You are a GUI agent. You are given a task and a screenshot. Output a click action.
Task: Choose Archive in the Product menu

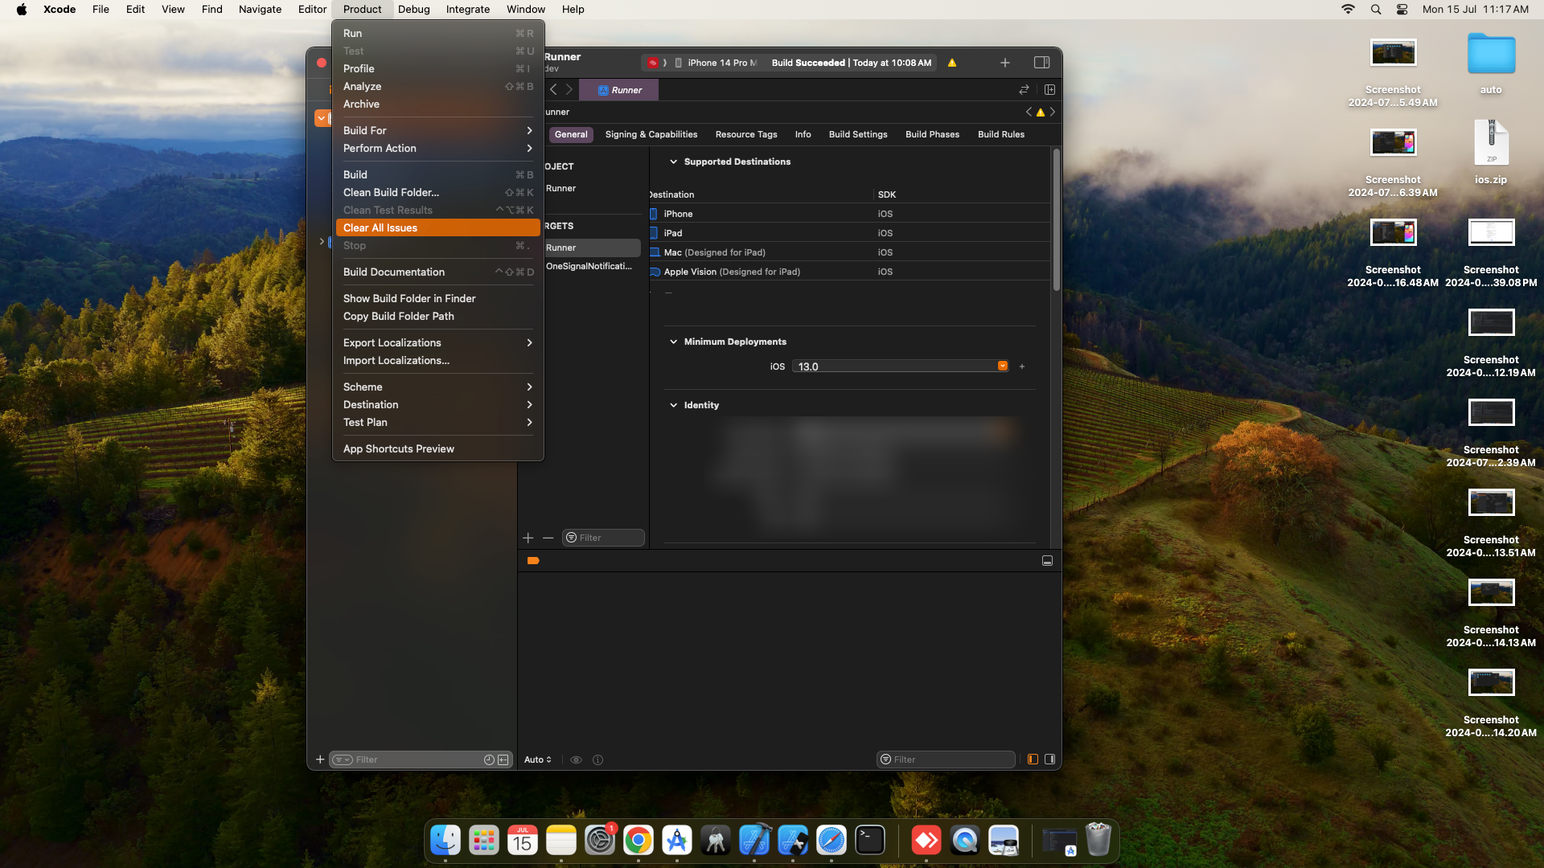click(437, 104)
